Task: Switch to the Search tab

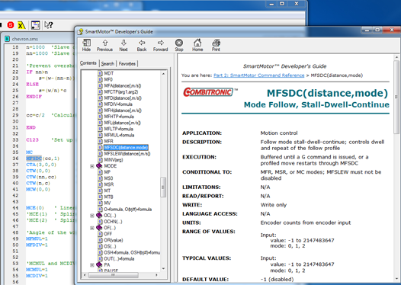Action: (x=107, y=64)
